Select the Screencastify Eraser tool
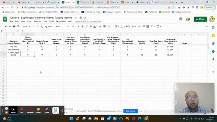Screen dimensions: 217x122 [47, 110]
